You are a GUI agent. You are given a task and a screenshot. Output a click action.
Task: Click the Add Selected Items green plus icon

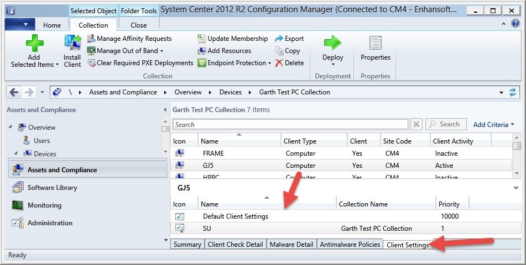(x=34, y=43)
